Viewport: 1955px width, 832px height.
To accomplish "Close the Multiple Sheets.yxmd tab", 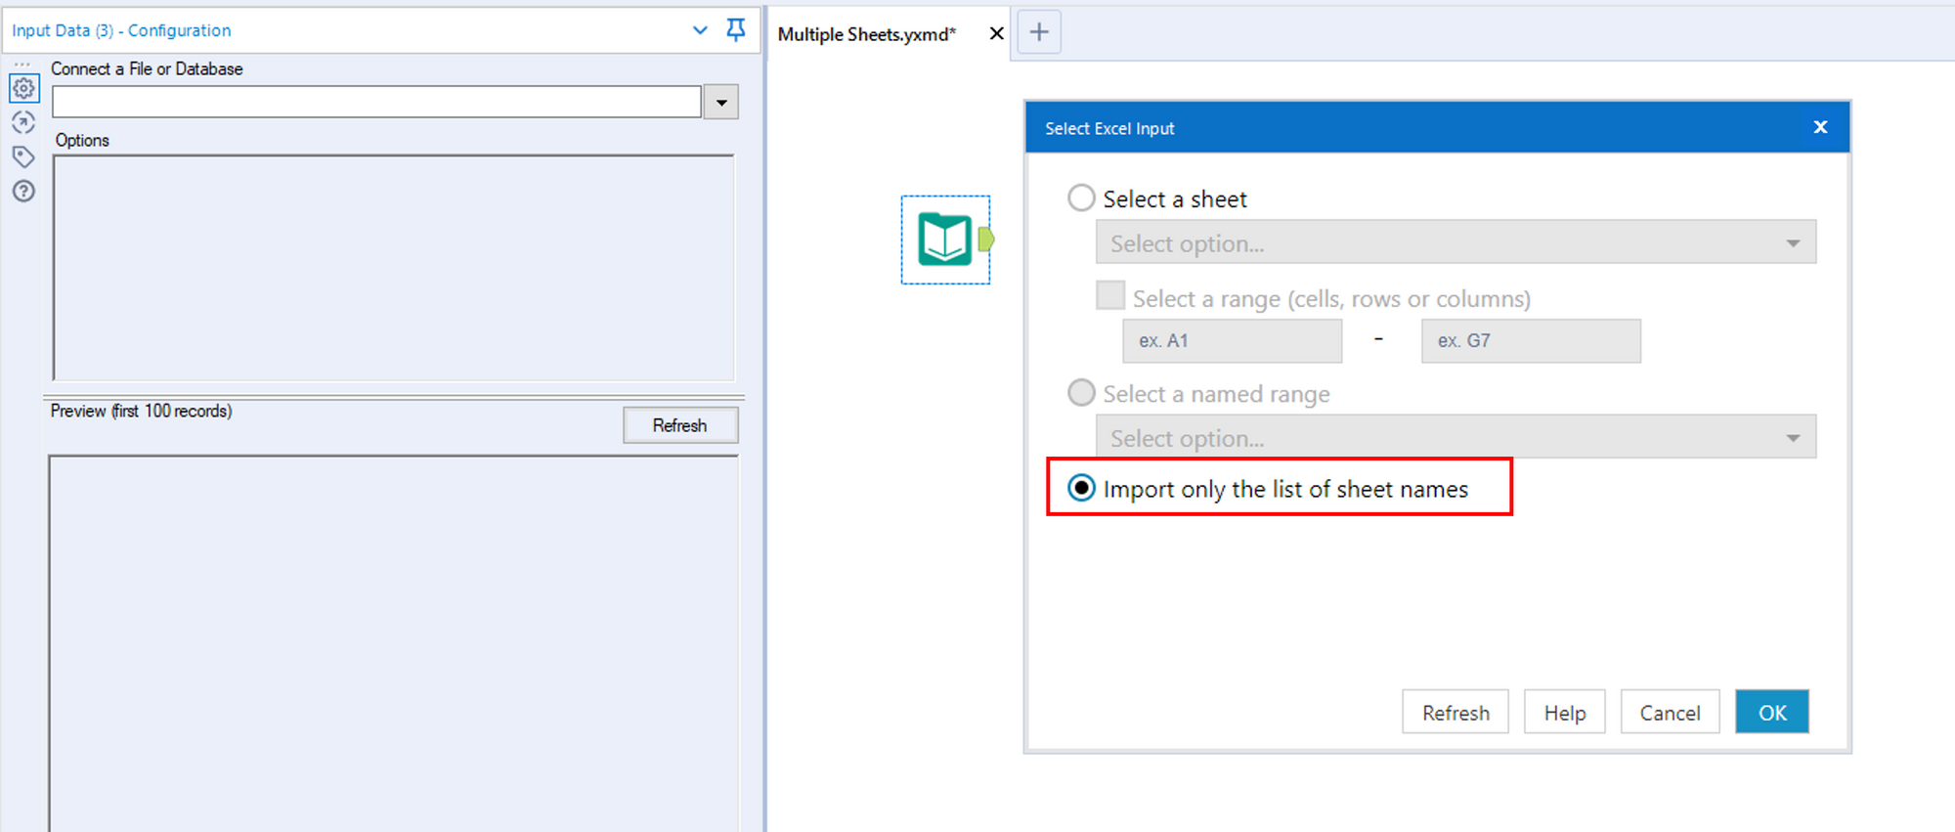I will [996, 34].
